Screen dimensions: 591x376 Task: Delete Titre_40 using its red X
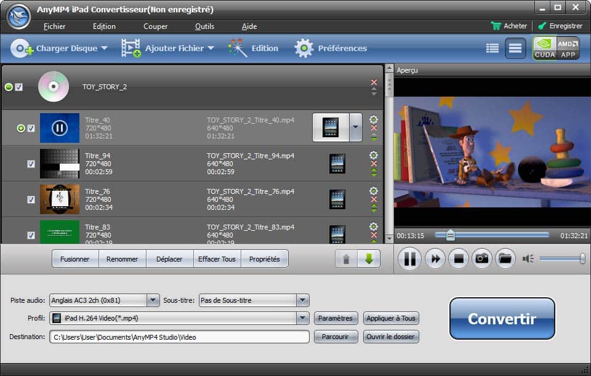[374, 128]
